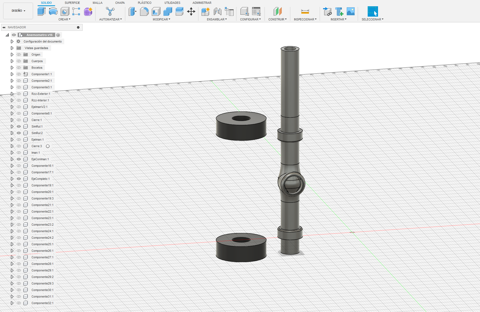Click the Navegador panel options dot
The image size is (480, 312).
[78, 27]
